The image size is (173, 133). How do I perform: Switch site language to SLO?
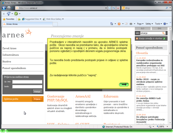point(143,29)
